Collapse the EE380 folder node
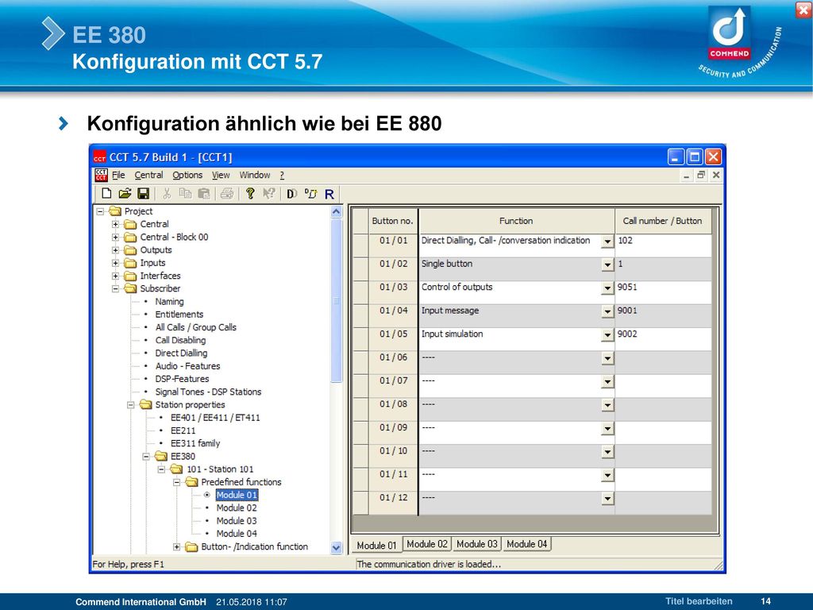This screenshot has height=610, width=813. [x=146, y=457]
